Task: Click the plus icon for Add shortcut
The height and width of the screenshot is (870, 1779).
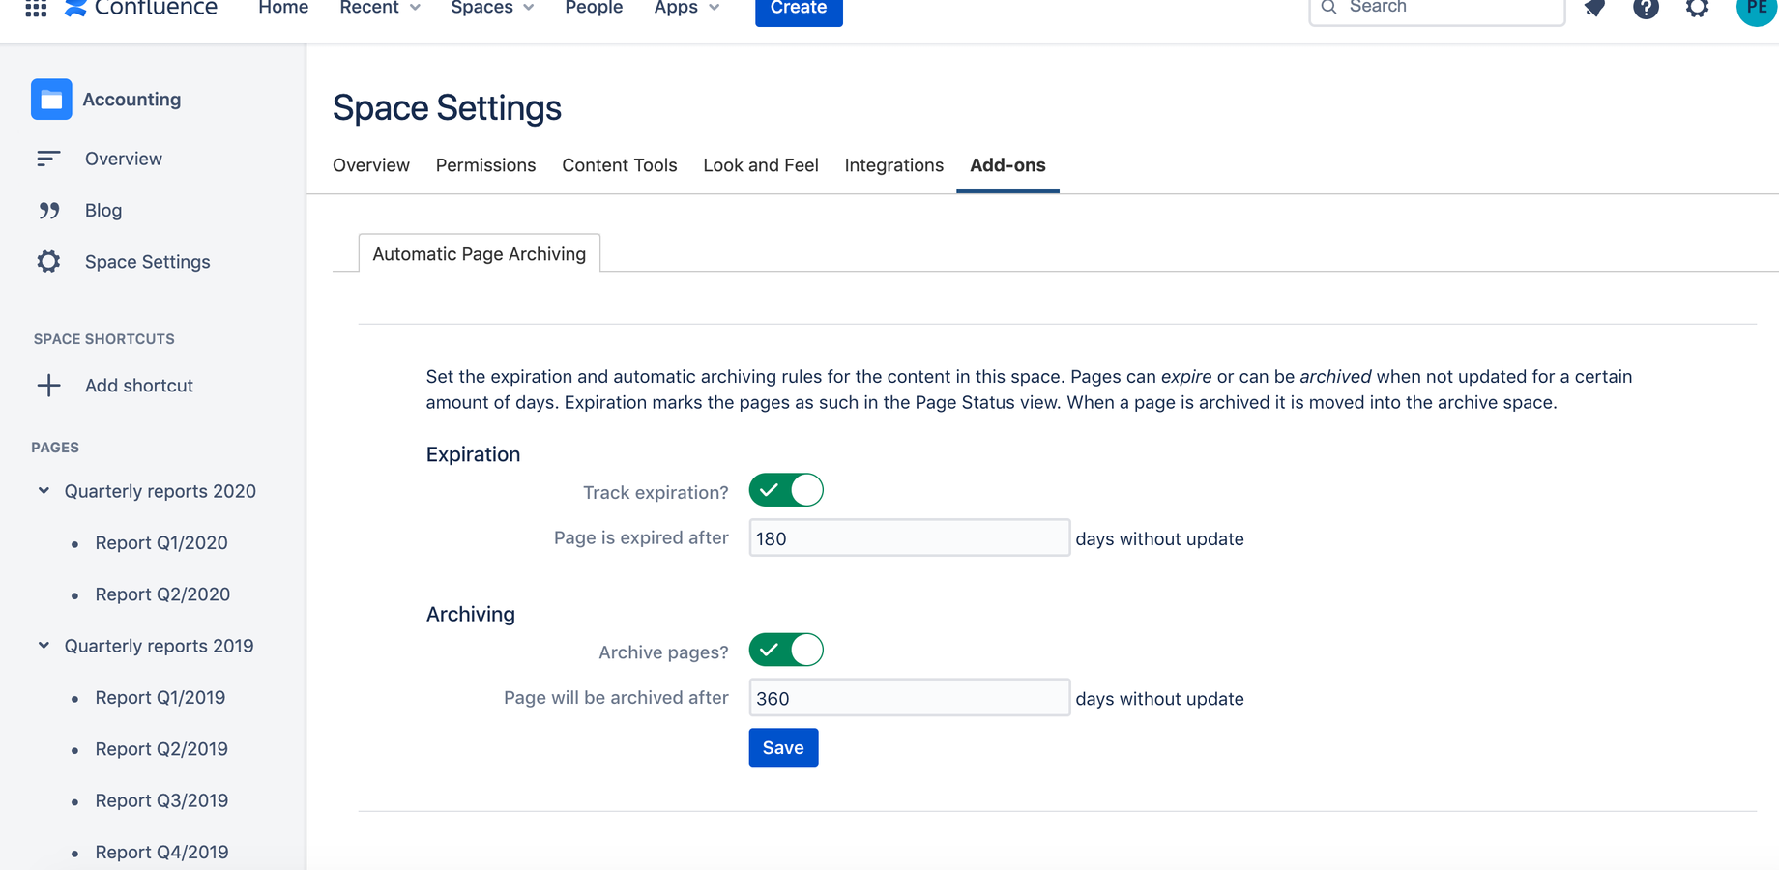Action: (48, 385)
